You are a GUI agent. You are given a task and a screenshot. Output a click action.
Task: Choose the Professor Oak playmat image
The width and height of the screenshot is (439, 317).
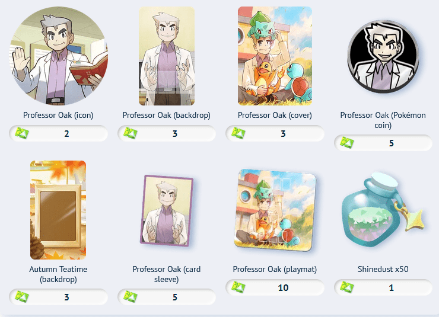[275, 210]
